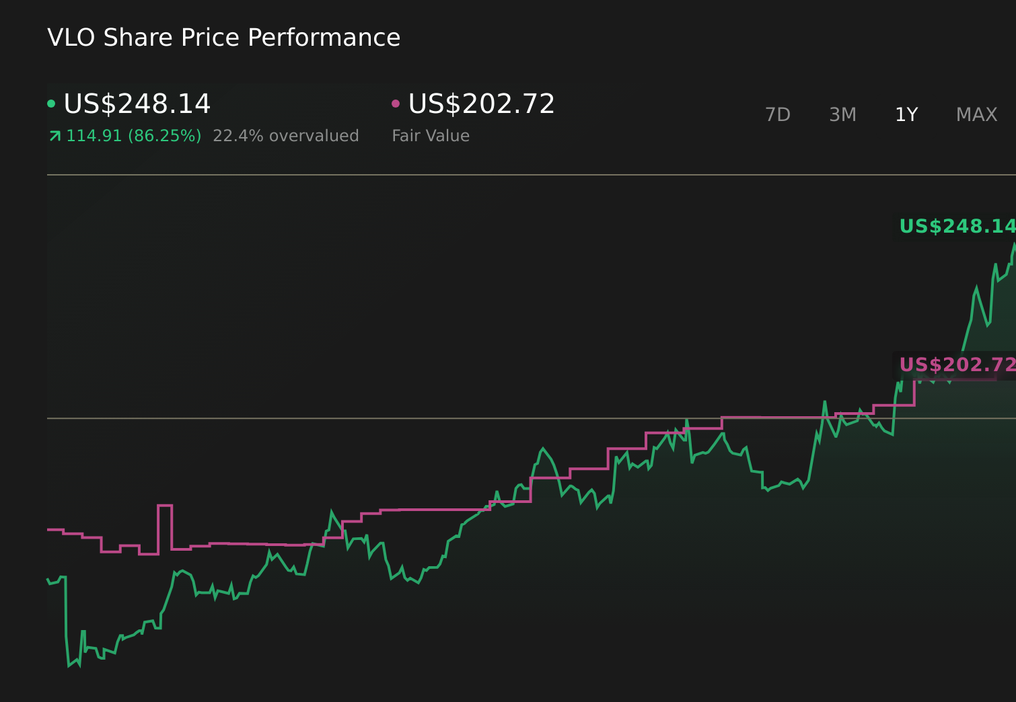Viewport: 1016px width, 702px height.
Task: Click the green up-arrow gain icon
Action: [x=55, y=136]
